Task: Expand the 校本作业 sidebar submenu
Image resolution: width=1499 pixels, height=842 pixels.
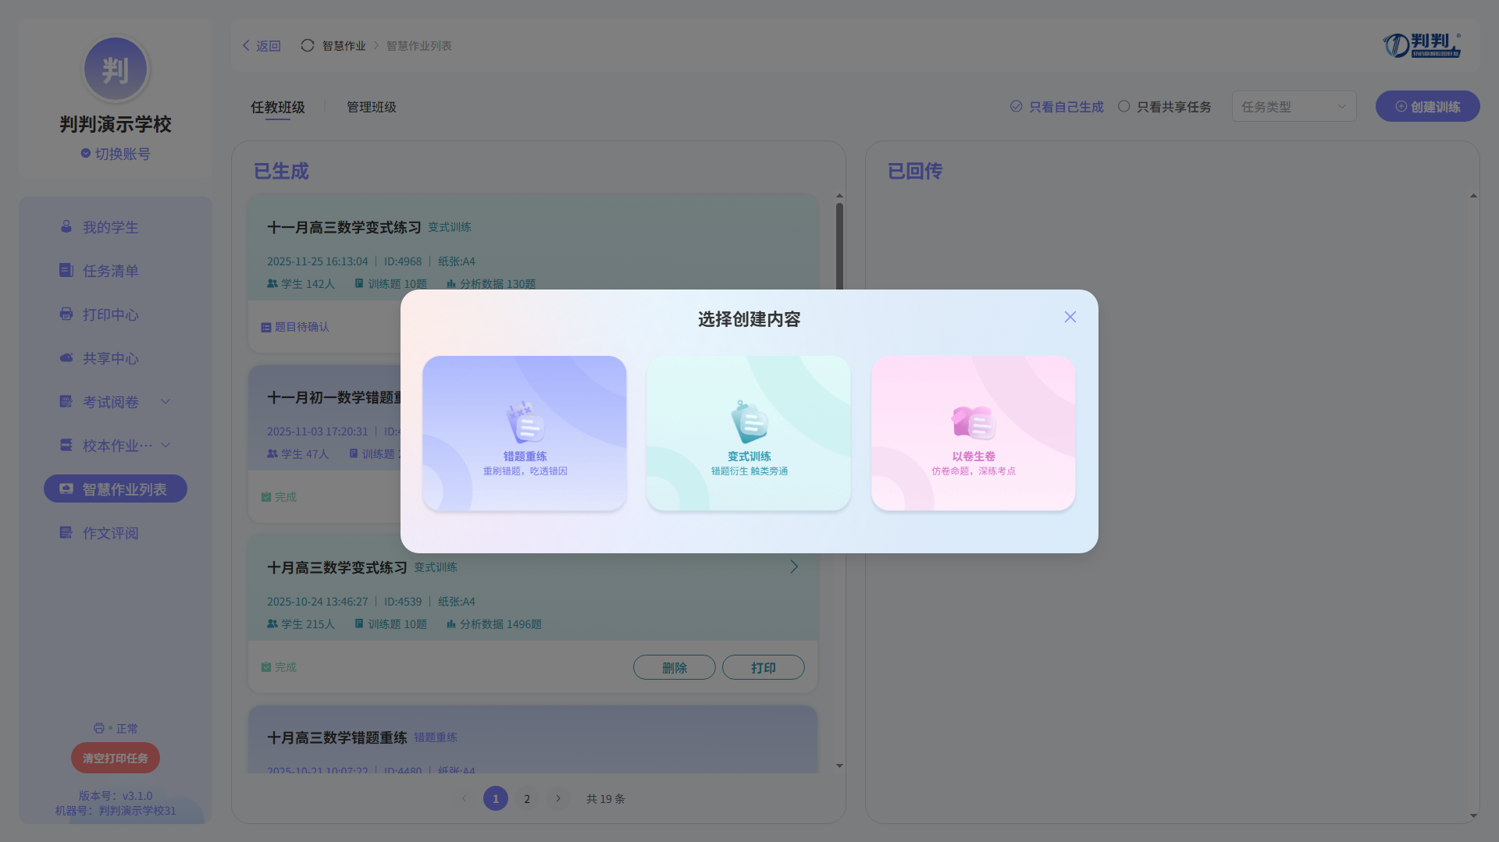Action: click(x=166, y=446)
